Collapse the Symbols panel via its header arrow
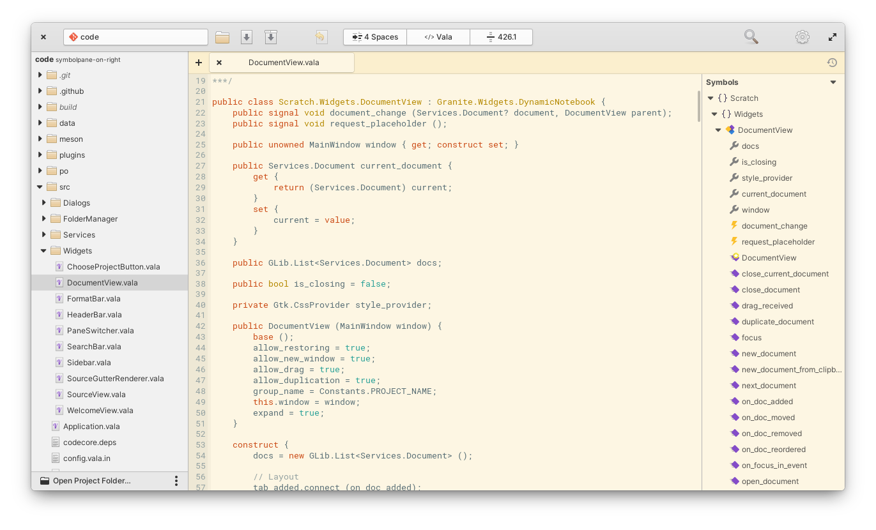The image size is (876, 530). tap(833, 82)
